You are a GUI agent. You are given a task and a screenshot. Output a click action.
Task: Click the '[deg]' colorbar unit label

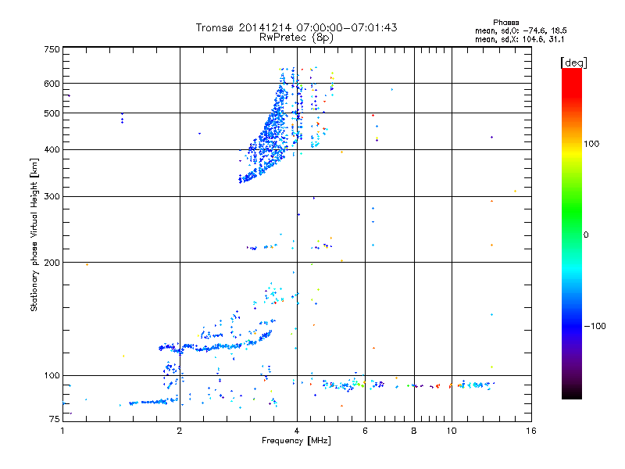573,63
